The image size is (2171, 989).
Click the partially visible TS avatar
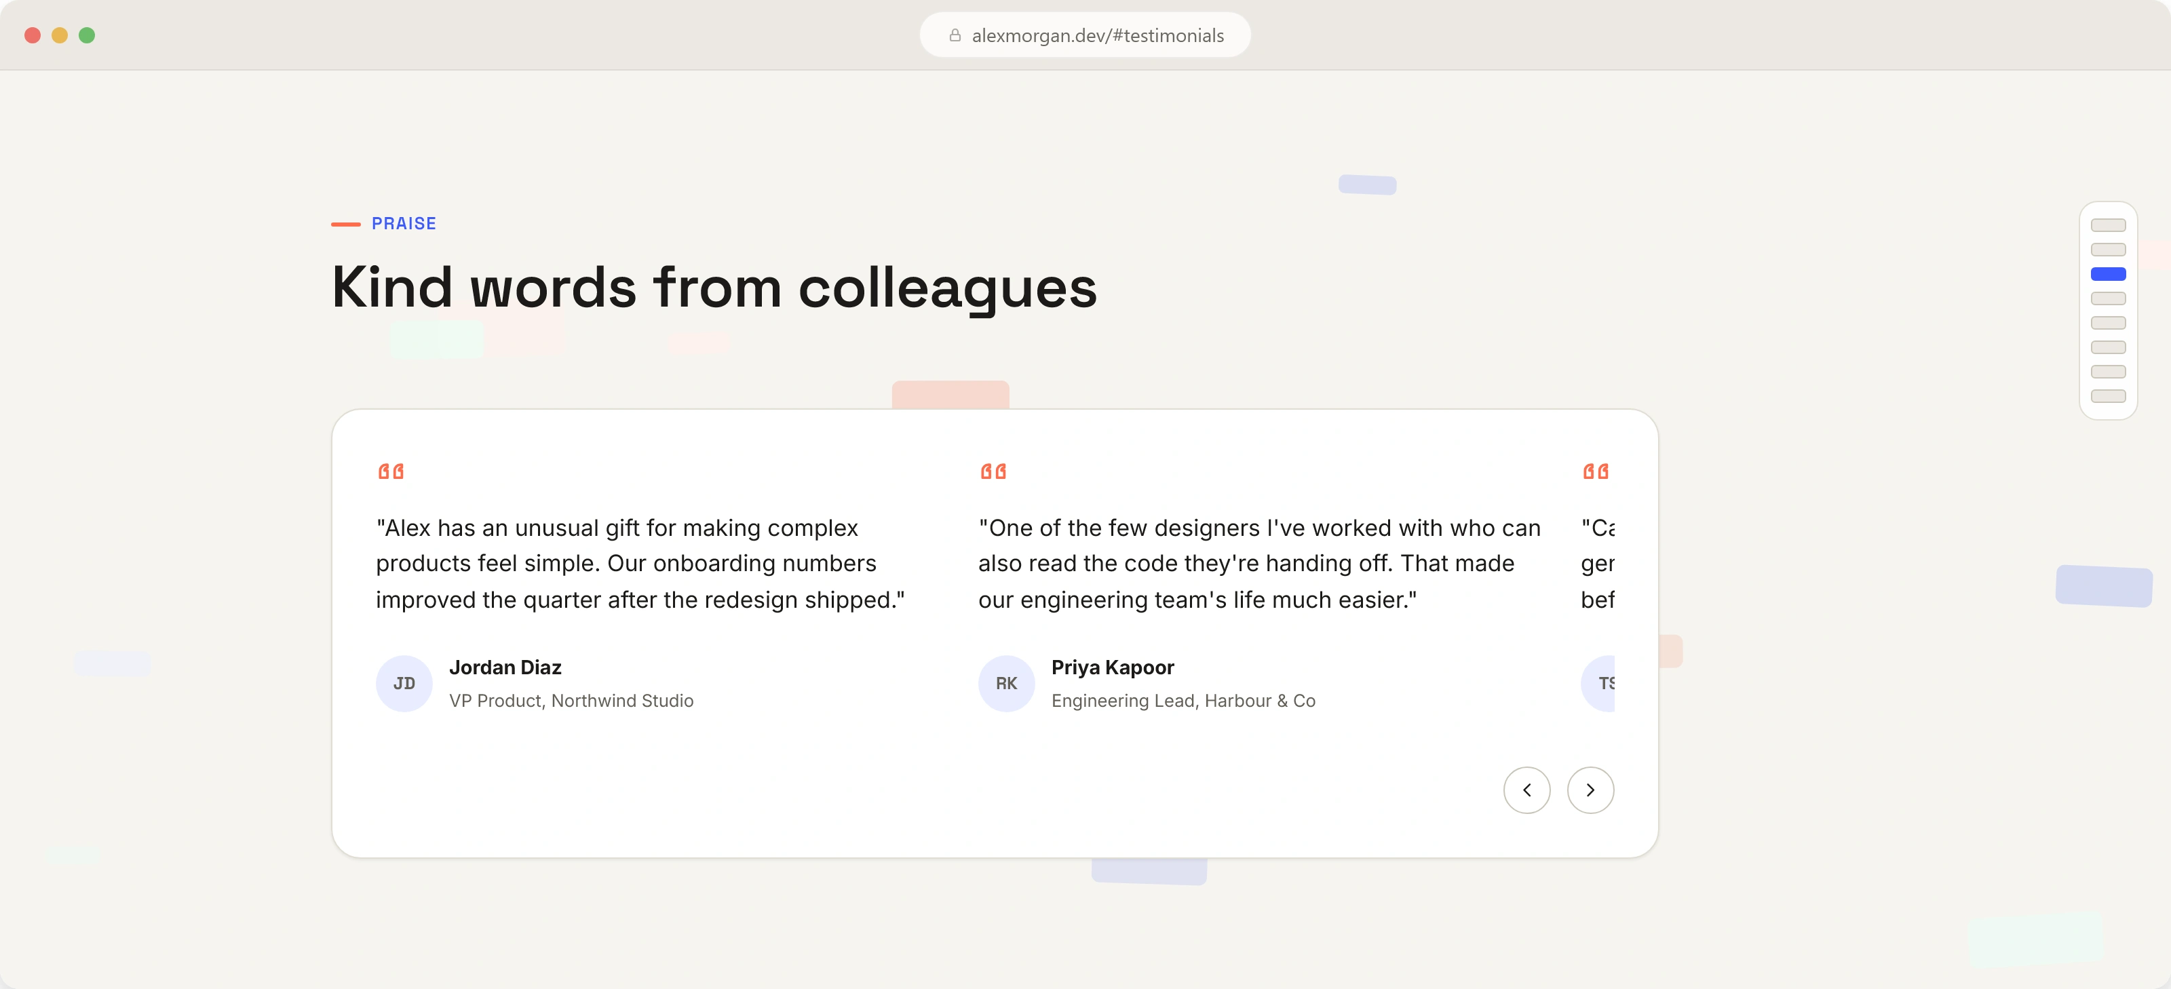1599,683
